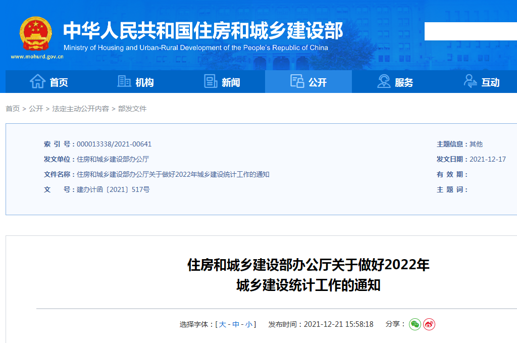517x343 pixels.
Task: Click the building icon beside 机构
Action: point(124,81)
